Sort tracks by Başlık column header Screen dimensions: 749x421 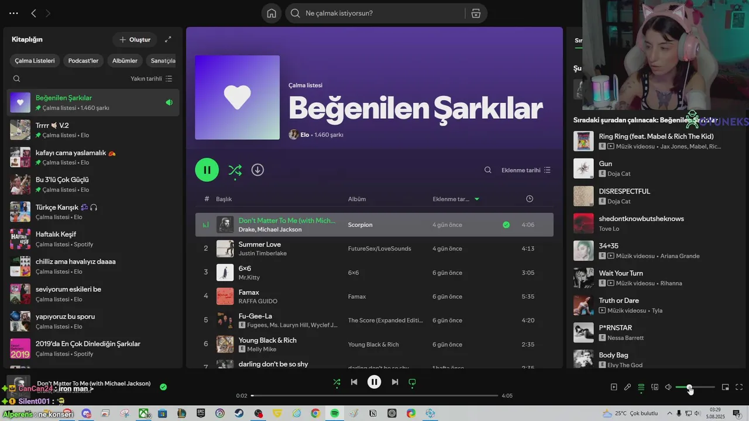[x=224, y=199]
